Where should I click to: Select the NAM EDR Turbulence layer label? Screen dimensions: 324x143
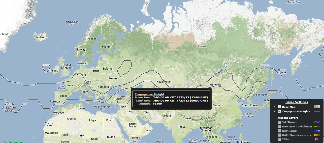click(297, 126)
